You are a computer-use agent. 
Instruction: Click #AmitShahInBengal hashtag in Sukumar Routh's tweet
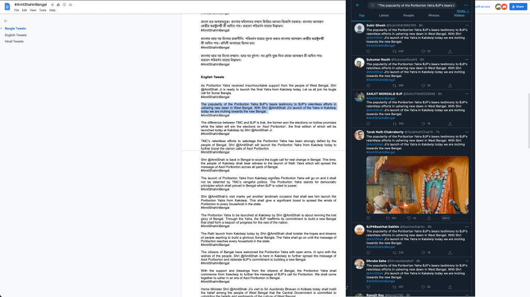(x=380, y=80)
